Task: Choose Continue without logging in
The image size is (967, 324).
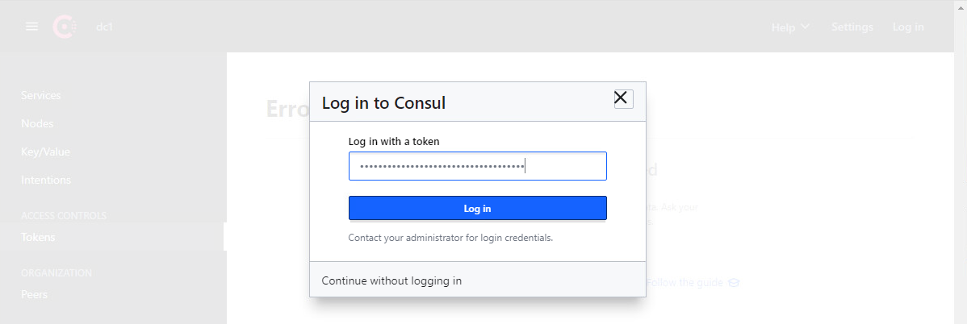Action: (x=391, y=280)
